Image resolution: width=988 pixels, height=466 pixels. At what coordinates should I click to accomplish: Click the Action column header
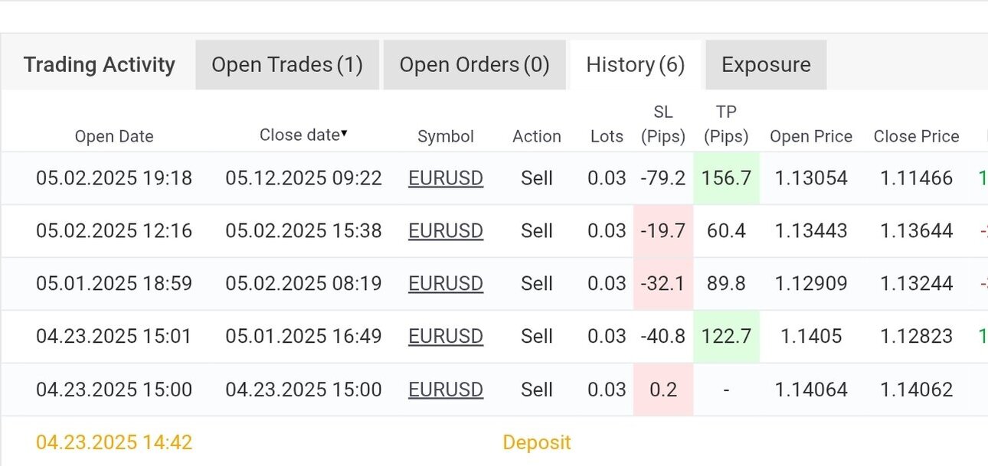click(x=537, y=137)
